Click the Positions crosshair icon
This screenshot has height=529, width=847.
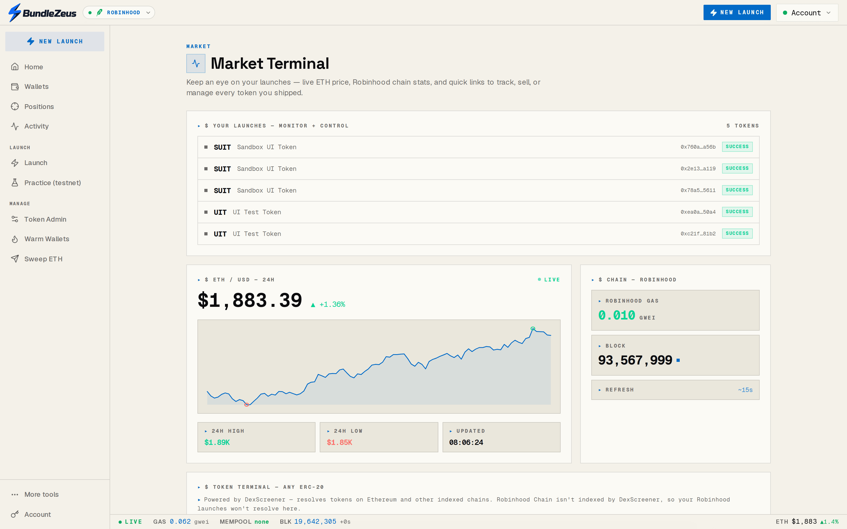(15, 106)
